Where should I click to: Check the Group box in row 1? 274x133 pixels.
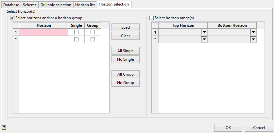[93, 32]
